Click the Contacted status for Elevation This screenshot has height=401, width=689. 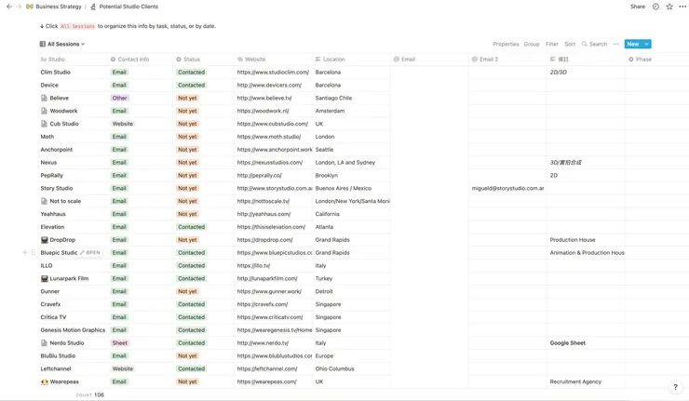coord(191,227)
